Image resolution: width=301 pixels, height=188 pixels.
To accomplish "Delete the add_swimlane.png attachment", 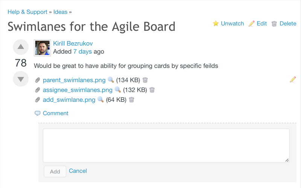I will (x=131, y=100).
